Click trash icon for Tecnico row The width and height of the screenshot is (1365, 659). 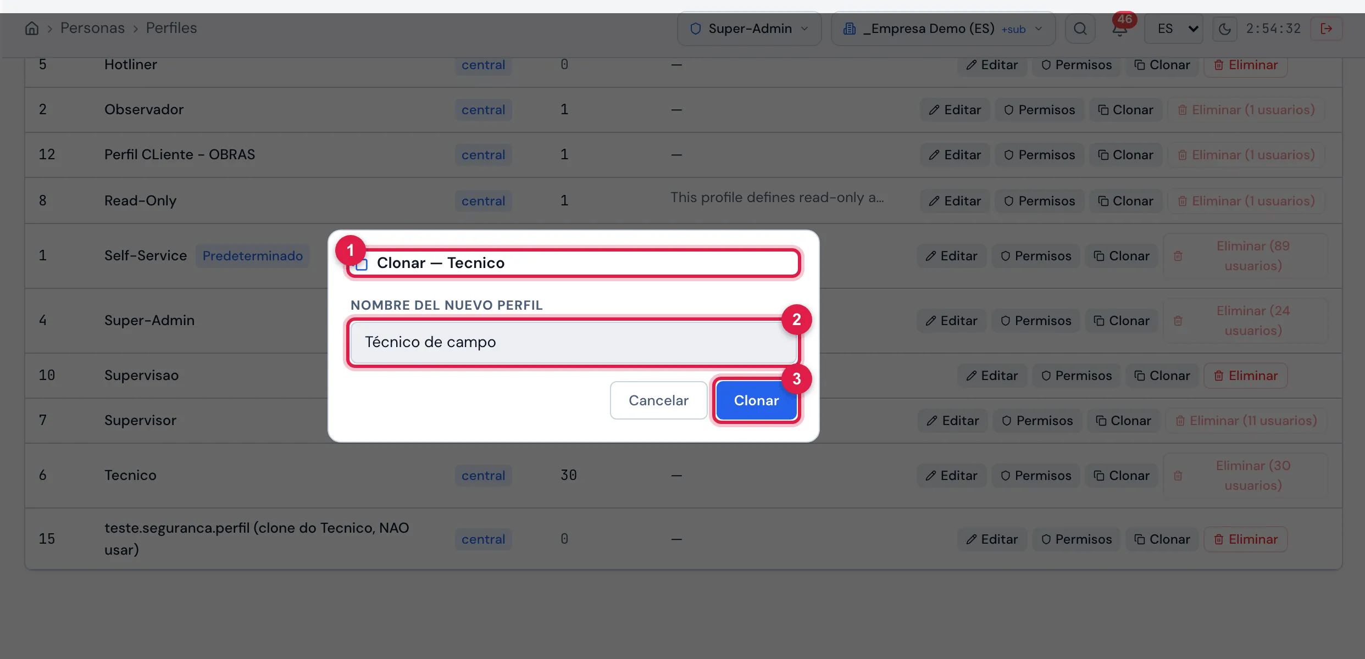(1178, 476)
